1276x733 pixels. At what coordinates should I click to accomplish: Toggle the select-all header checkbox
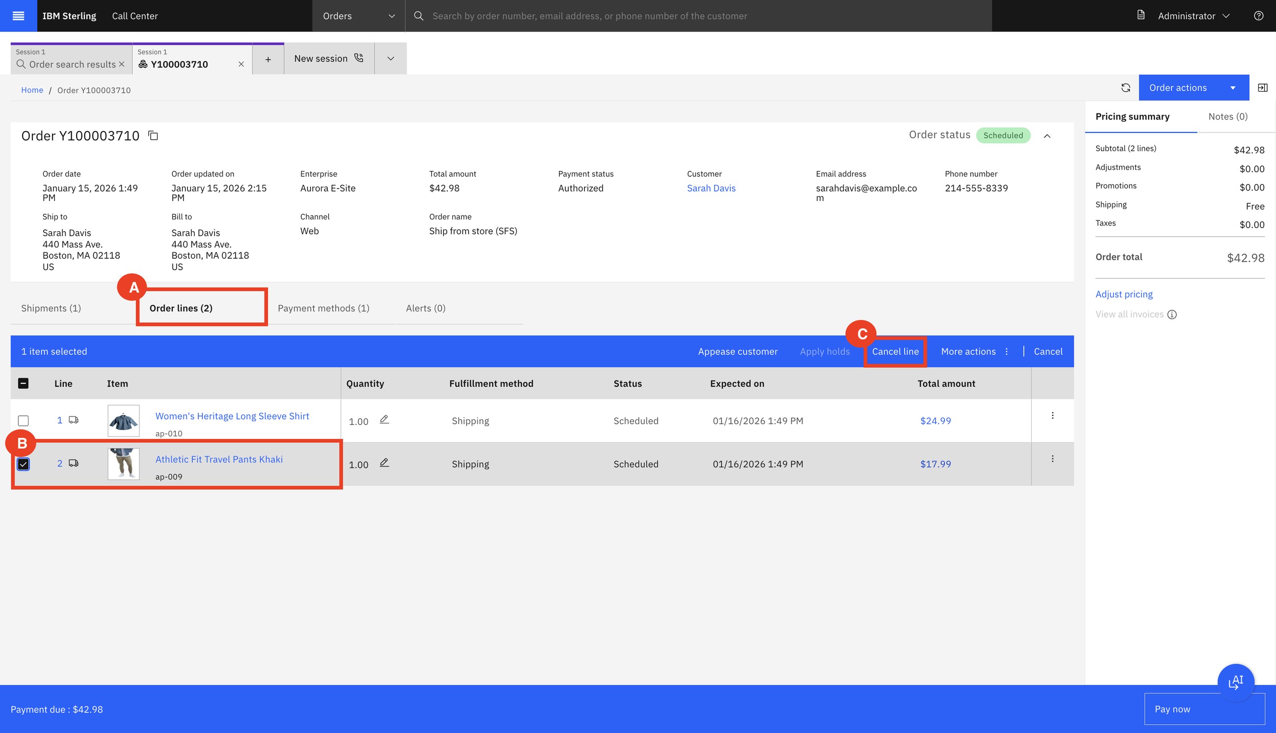pos(23,383)
